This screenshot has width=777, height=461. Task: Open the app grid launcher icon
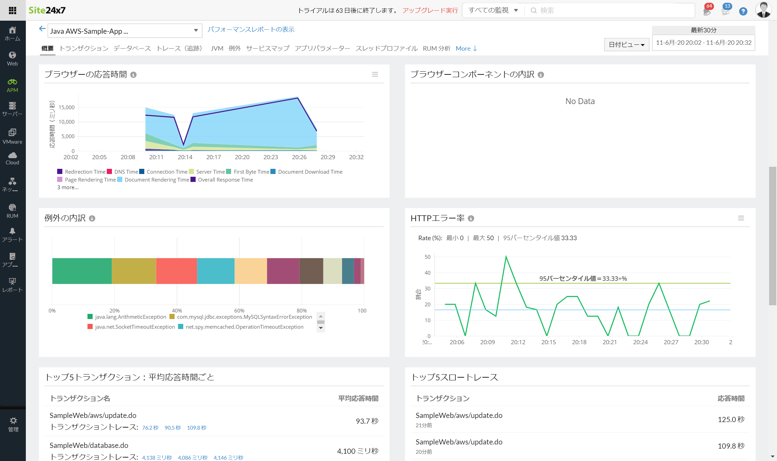click(12, 10)
